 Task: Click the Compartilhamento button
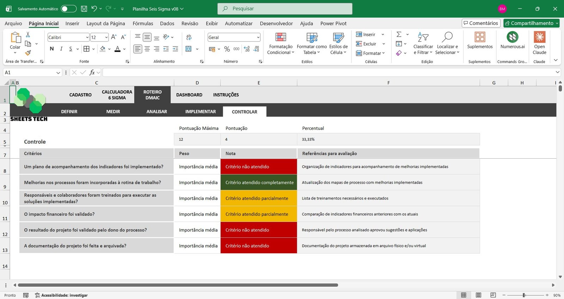click(x=531, y=23)
